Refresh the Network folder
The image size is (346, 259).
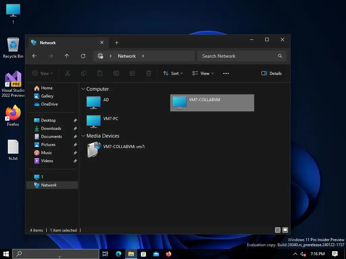[x=83, y=56]
